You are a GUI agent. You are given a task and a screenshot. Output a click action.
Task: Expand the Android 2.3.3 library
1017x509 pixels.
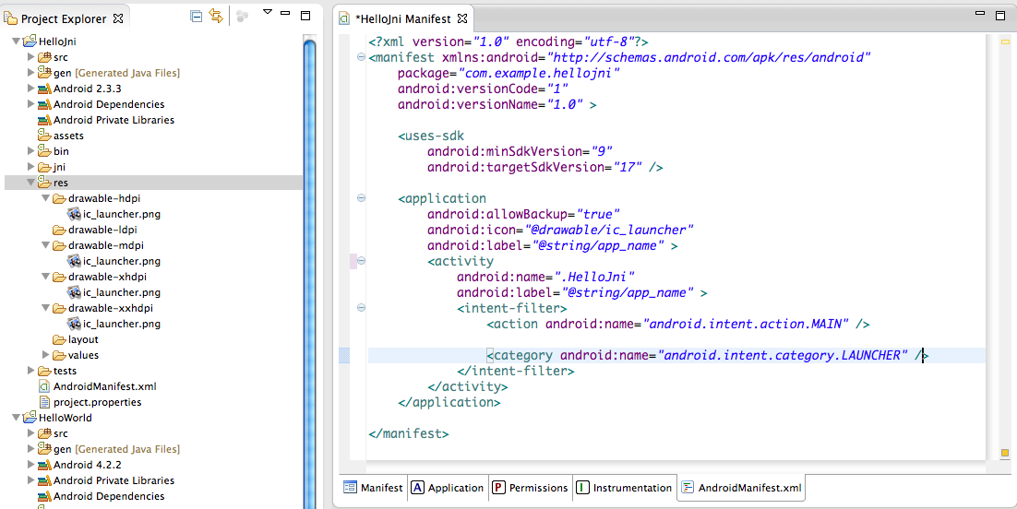click(x=30, y=89)
